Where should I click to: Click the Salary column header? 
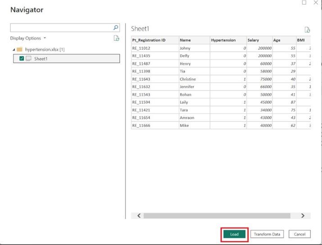pos(259,40)
